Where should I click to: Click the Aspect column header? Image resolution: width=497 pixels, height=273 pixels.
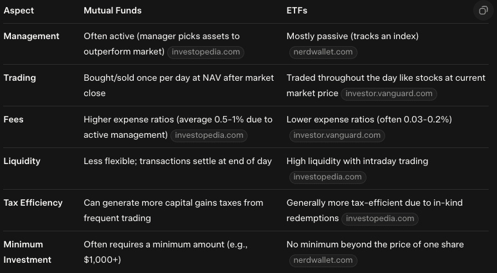tap(19, 11)
